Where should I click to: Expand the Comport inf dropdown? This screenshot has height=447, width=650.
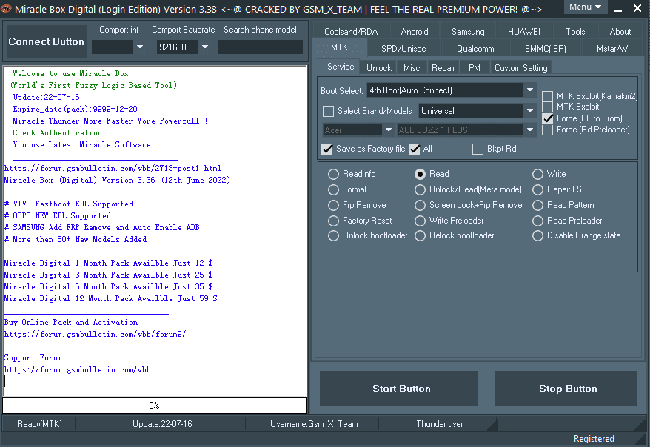140,47
